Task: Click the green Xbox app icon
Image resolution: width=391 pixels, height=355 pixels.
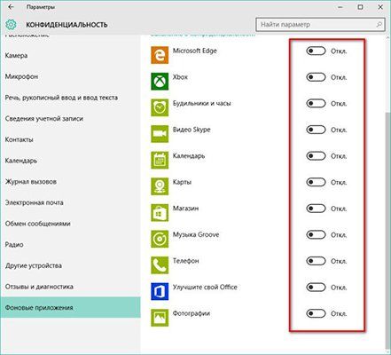Action: point(160,82)
